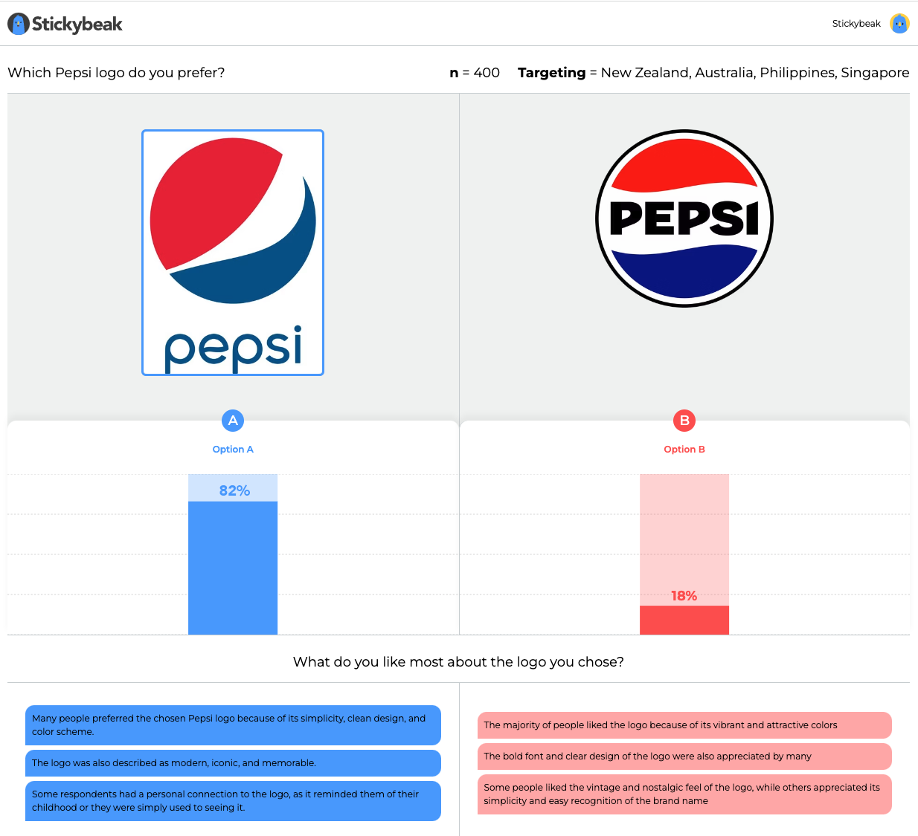Click the pink card mentioning vibrant and attractive colors
The width and height of the screenshot is (918, 836).
coord(684,725)
